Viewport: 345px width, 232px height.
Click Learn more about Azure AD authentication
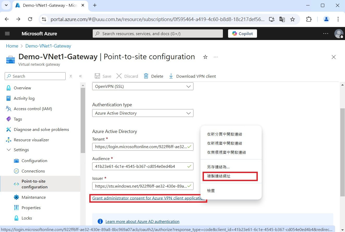click(142, 222)
